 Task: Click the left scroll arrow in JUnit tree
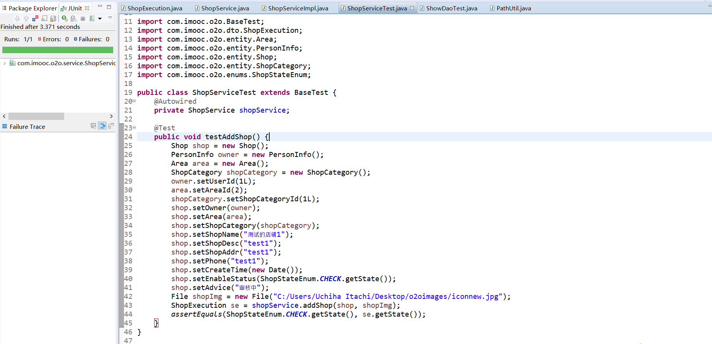point(4,116)
